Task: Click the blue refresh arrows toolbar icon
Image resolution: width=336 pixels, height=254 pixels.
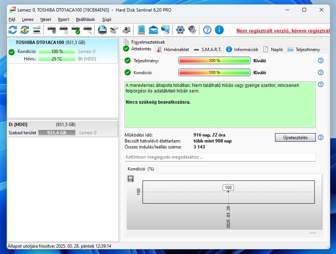Action: coord(13,30)
